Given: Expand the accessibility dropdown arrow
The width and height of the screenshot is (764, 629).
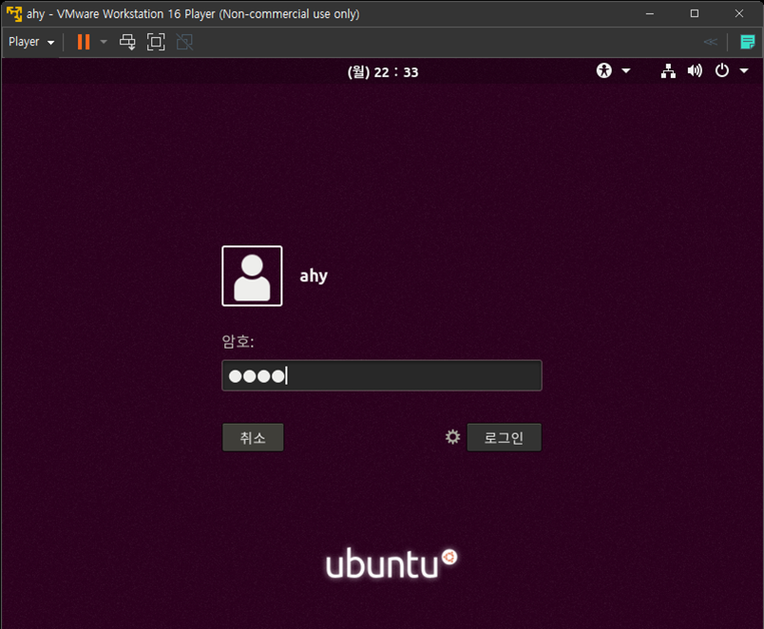Looking at the screenshot, I should coord(626,71).
